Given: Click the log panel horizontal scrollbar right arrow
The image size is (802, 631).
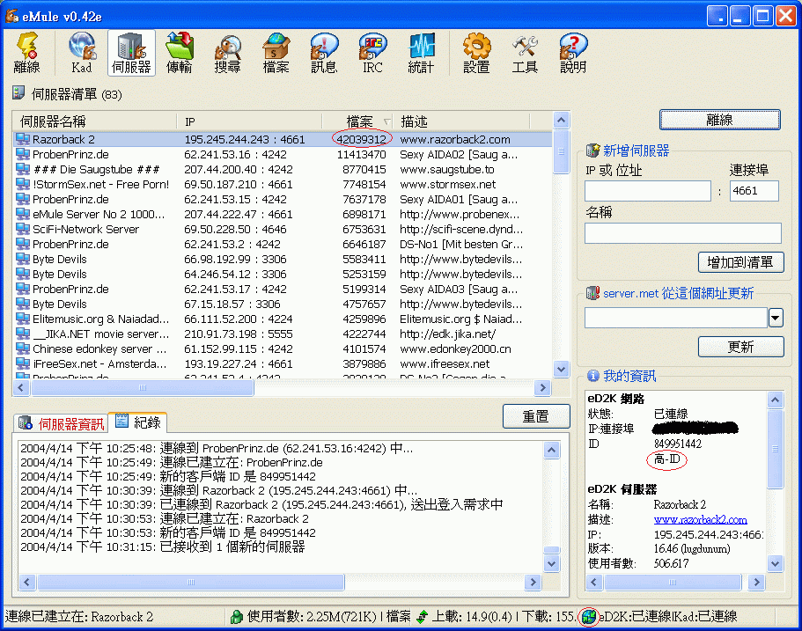Looking at the screenshot, I should tap(533, 582).
